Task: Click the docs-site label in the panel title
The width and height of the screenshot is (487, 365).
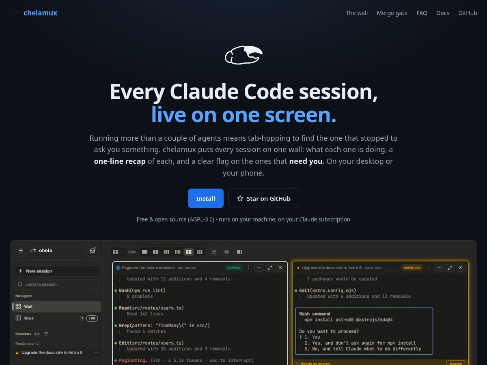Action: click(x=373, y=268)
